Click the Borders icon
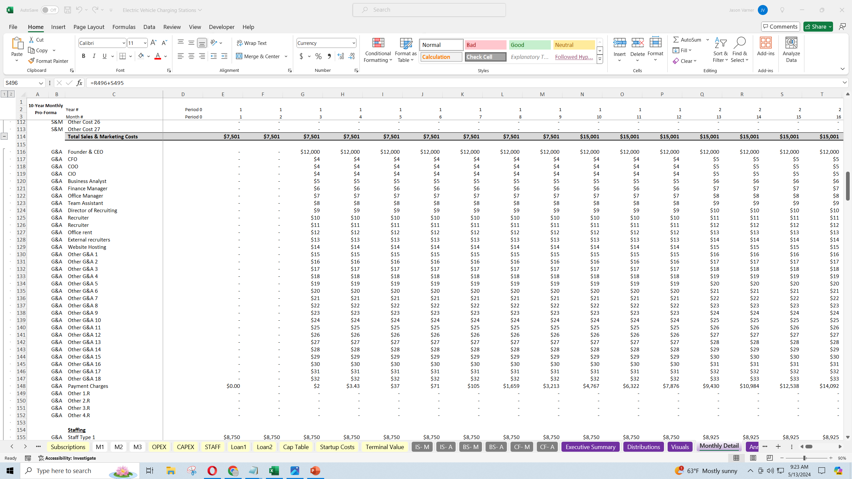 tap(122, 56)
